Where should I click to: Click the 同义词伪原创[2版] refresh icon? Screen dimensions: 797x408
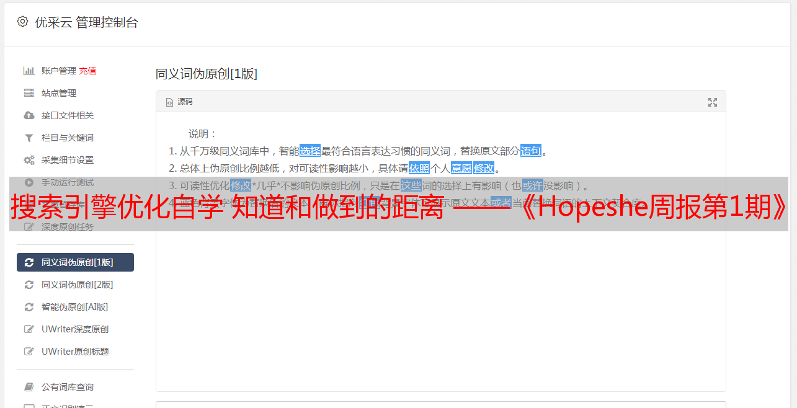pos(29,285)
